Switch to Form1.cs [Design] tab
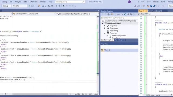 coord(155,11)
